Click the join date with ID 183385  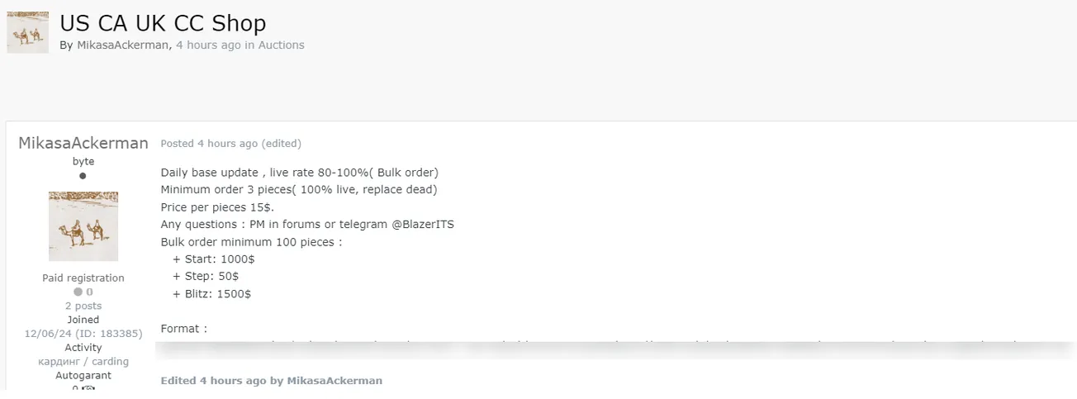pyautogui.click(x=83, y=334)
